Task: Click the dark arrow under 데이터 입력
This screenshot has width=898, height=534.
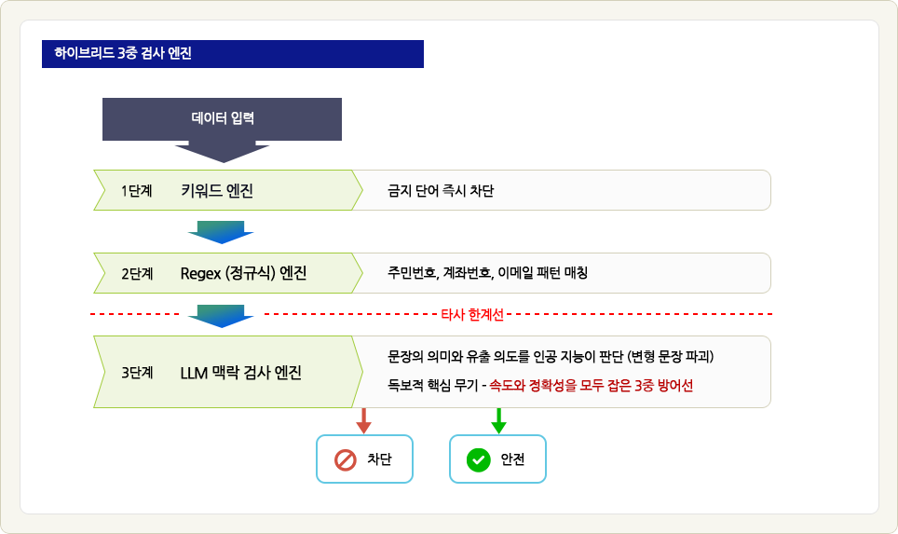Action: [x=223, y=152]
